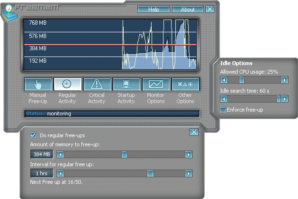Click the memory amount slider thumb
This screenshot has width=298, height=199.
click(125, 154)
